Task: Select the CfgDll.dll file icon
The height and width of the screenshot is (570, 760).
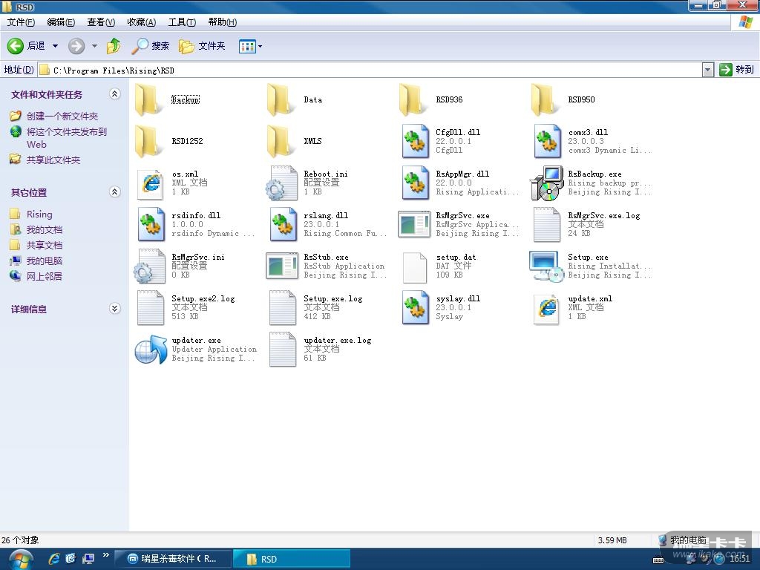Action: coord(415,141)
